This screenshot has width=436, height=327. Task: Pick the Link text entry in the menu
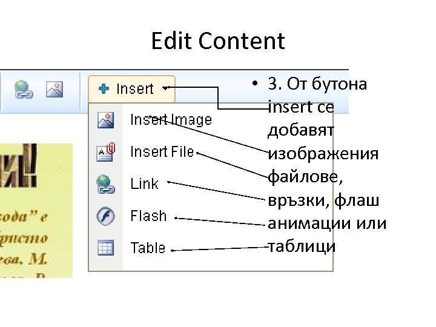144,183
